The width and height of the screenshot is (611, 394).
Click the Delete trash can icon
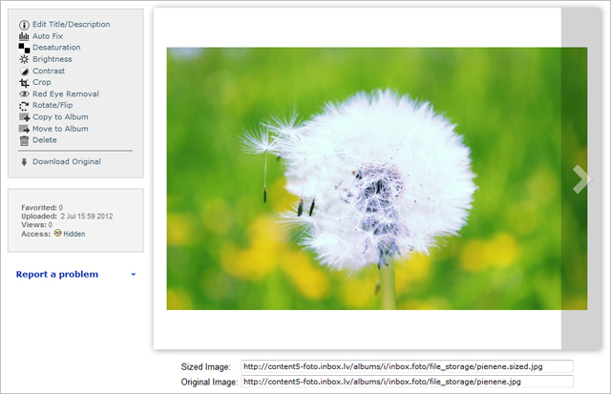coord(24,140)
